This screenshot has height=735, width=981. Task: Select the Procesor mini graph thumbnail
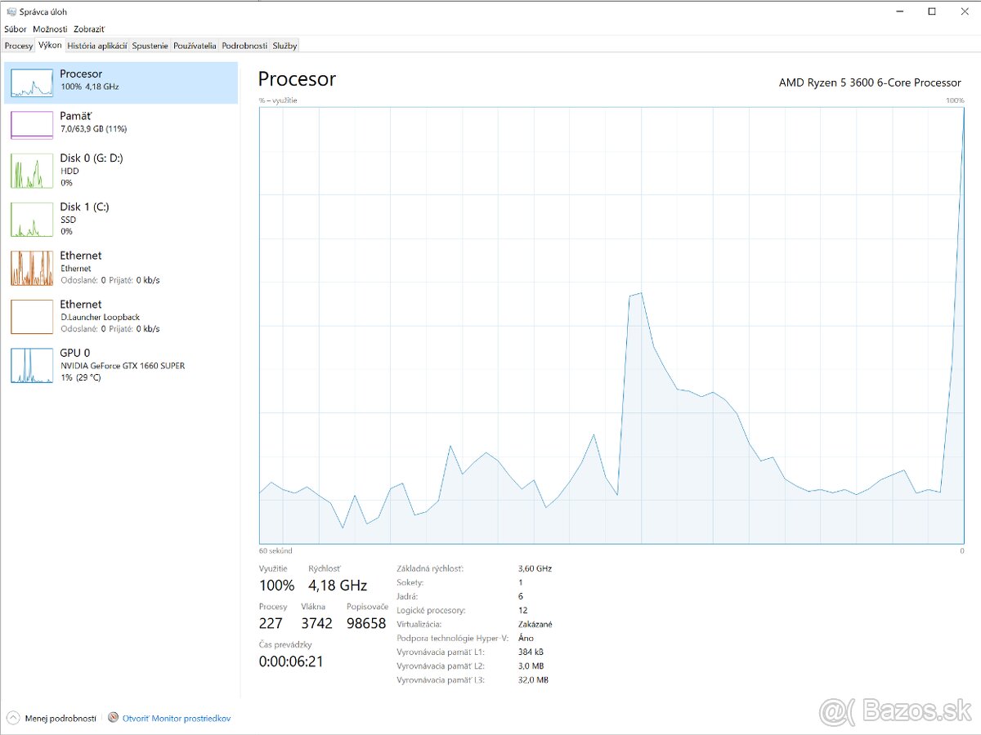32,82
